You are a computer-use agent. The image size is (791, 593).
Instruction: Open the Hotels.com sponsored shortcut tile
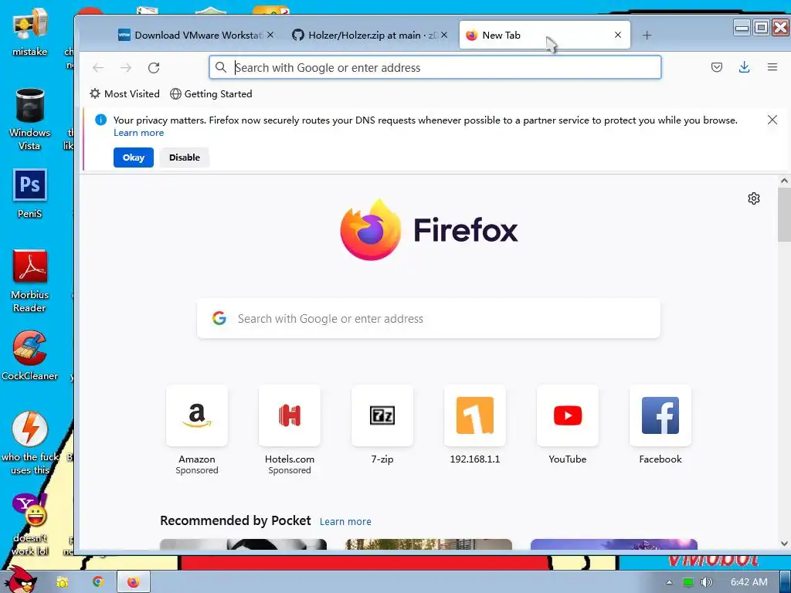(290, 415)
